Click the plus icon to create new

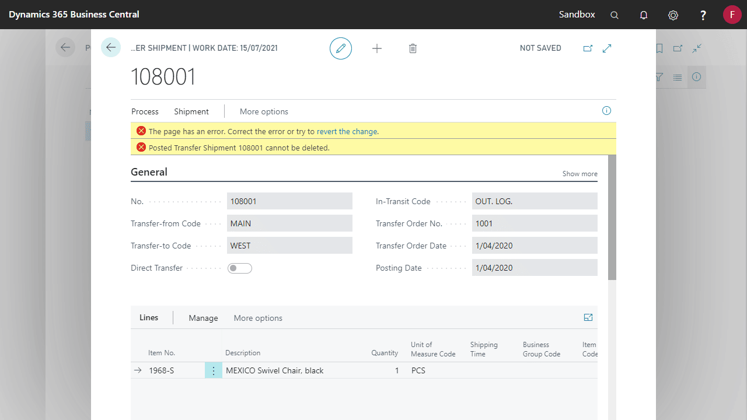[x=377, y=48]
